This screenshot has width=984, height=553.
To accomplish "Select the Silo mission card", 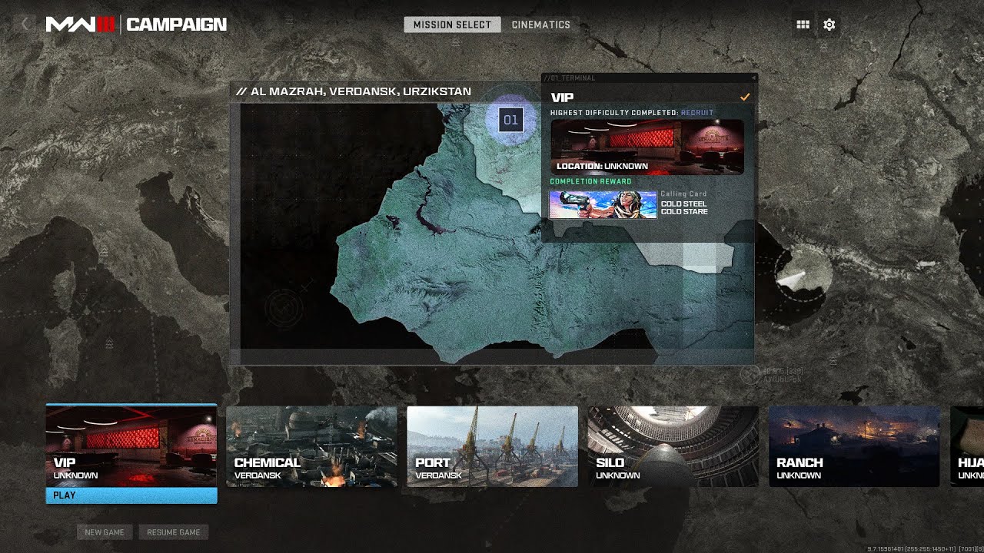I will (673, 446).
